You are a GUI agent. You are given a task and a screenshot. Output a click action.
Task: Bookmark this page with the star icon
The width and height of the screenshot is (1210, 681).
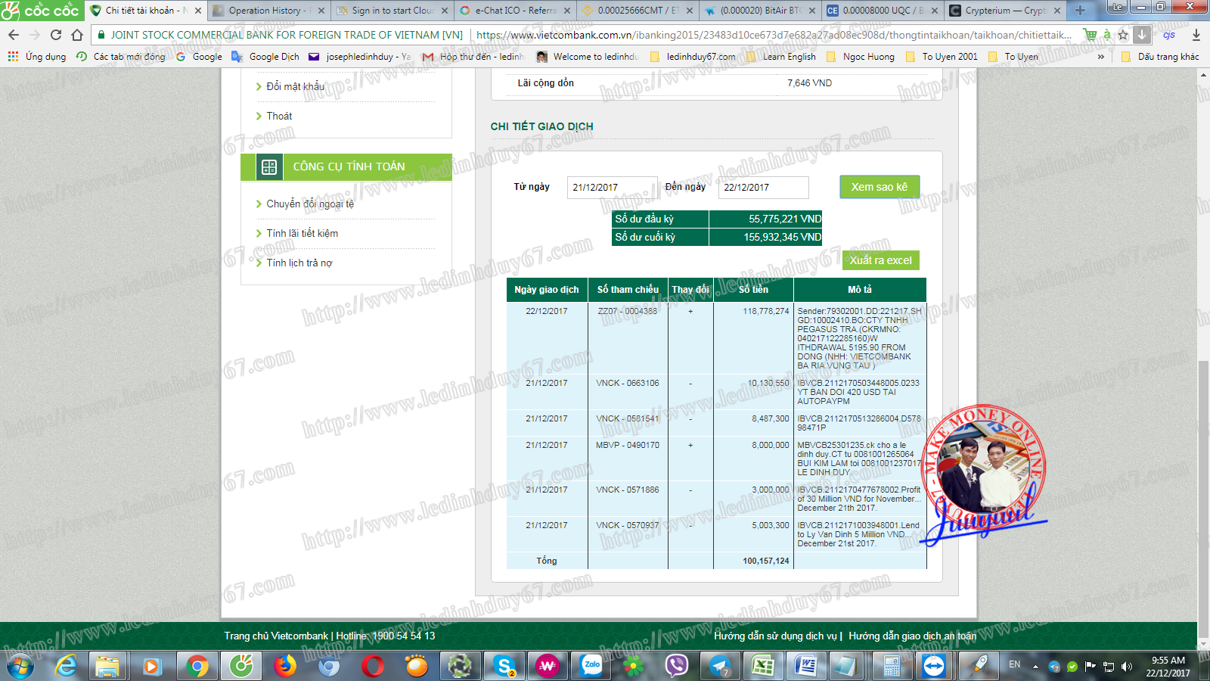[x=1123, y=35]
